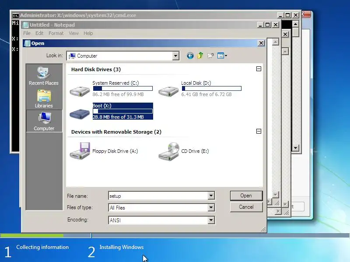Viewport: 350px width, 262px height.
Task: Collapse Devices with Removable Storage group
Action: pyautogui.click(x=259, y=131)
